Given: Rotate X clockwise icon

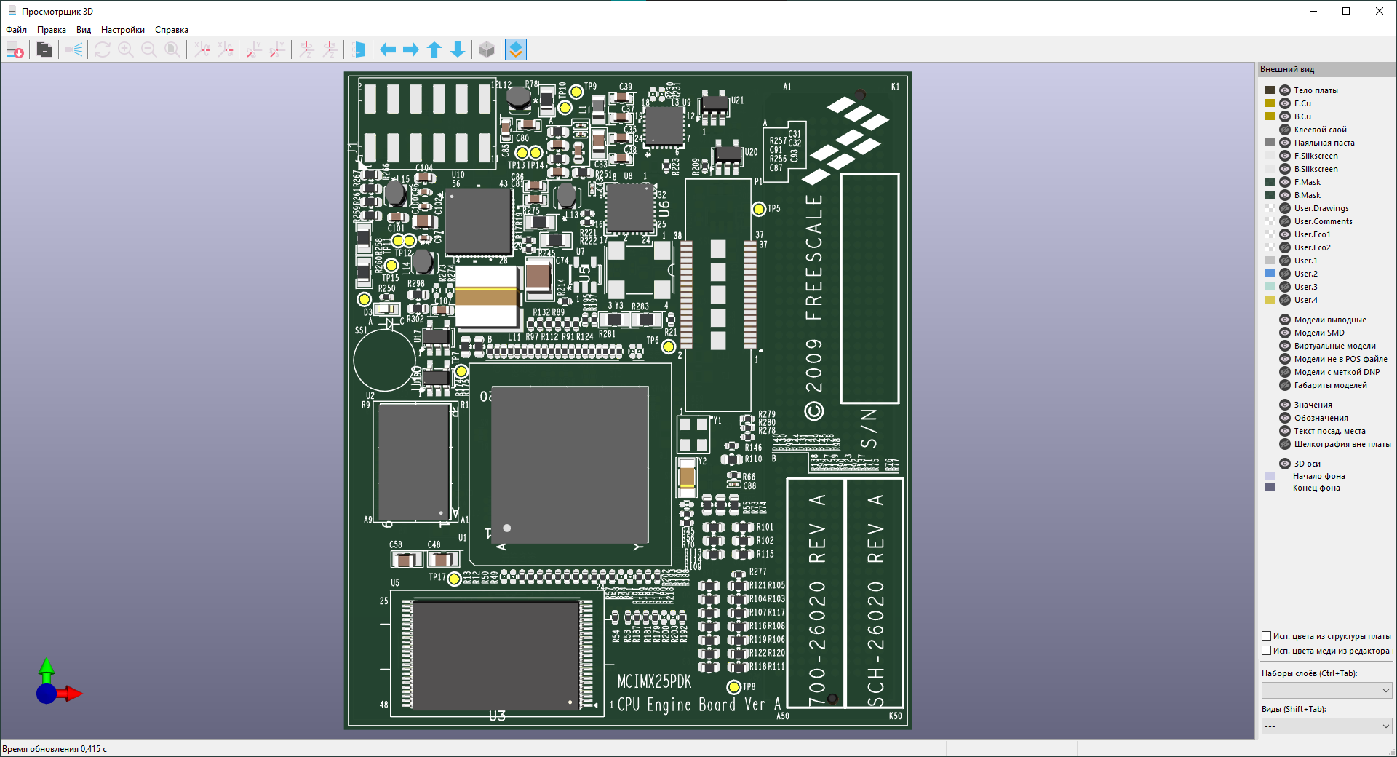Looking at the screenshot, I should point(202,49).
